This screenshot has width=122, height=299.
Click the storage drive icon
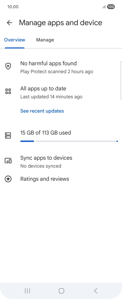coord(8,136)
